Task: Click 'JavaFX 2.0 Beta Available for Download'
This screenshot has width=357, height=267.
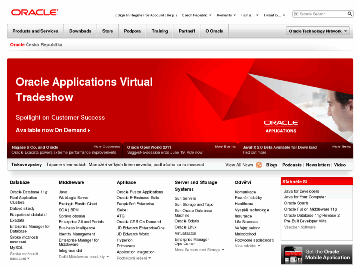Action: pos(279,147)
